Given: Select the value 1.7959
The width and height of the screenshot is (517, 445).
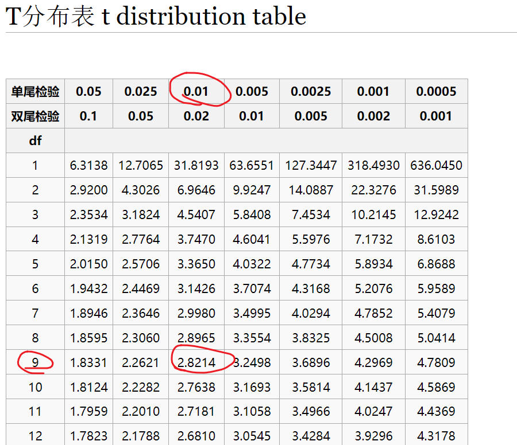Looking at the screenshot, I should [x=88, y=411].
